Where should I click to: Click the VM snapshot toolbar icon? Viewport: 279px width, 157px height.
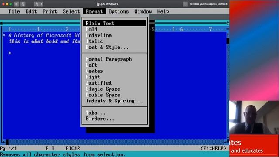(x=23, y=4)
